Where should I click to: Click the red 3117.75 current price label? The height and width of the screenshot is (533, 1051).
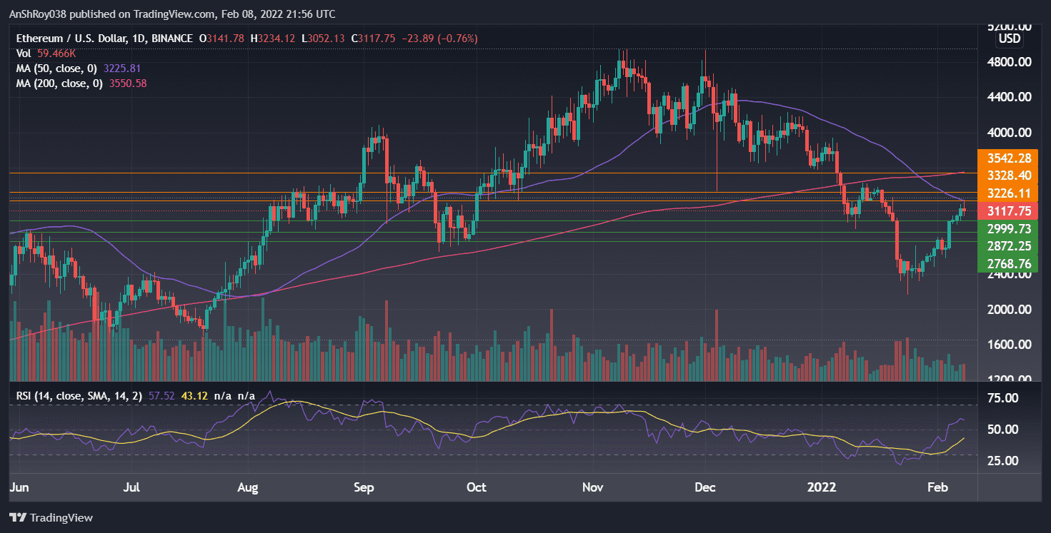point(1010,210)
